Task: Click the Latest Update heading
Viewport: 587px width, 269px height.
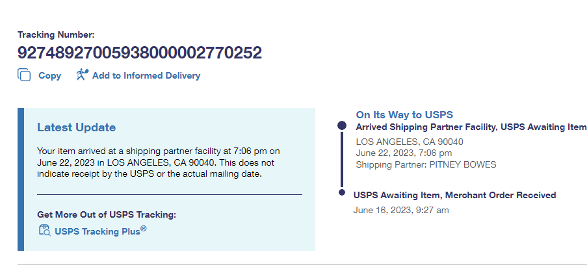Action: coord(76,127)
